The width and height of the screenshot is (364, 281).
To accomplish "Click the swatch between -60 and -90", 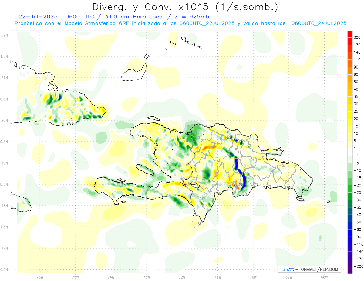I will click(350, 233).
